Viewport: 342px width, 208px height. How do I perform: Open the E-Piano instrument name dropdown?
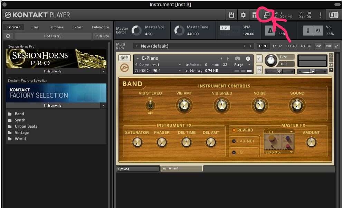(x=137, y=58)
